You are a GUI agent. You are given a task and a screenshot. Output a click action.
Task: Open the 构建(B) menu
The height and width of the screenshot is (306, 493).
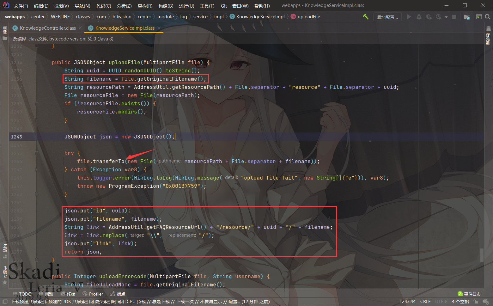[166, 6]
